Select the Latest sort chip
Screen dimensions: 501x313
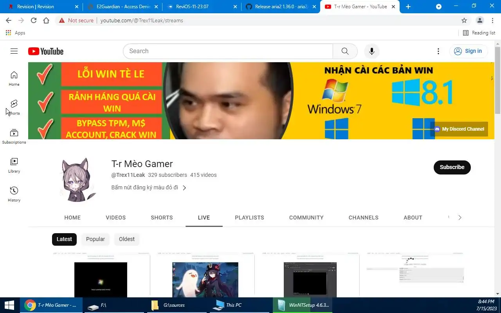click(x=64, y=239)
